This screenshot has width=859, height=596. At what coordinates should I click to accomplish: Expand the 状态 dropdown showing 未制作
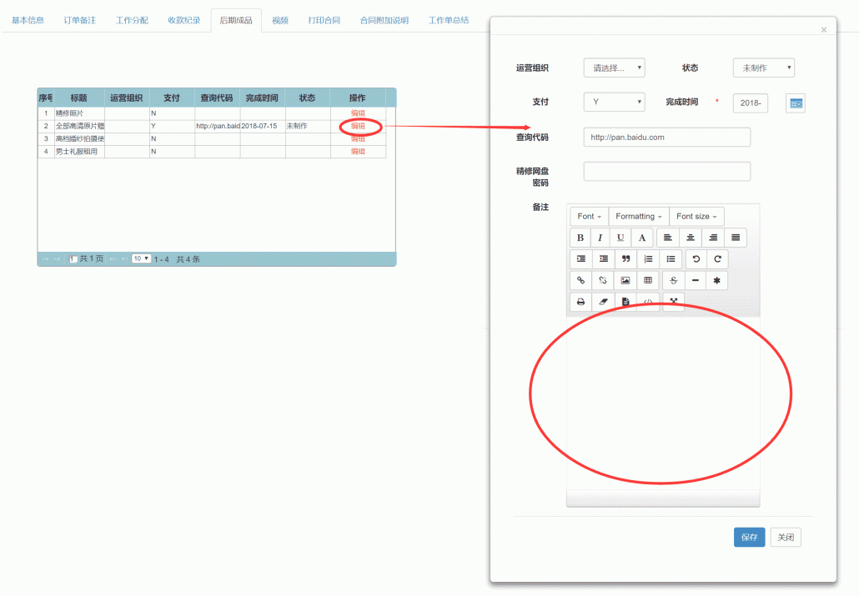[x=763, y=68]
